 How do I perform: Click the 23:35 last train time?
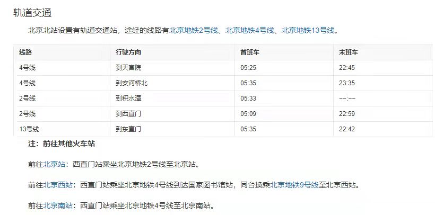pos(347,83)
